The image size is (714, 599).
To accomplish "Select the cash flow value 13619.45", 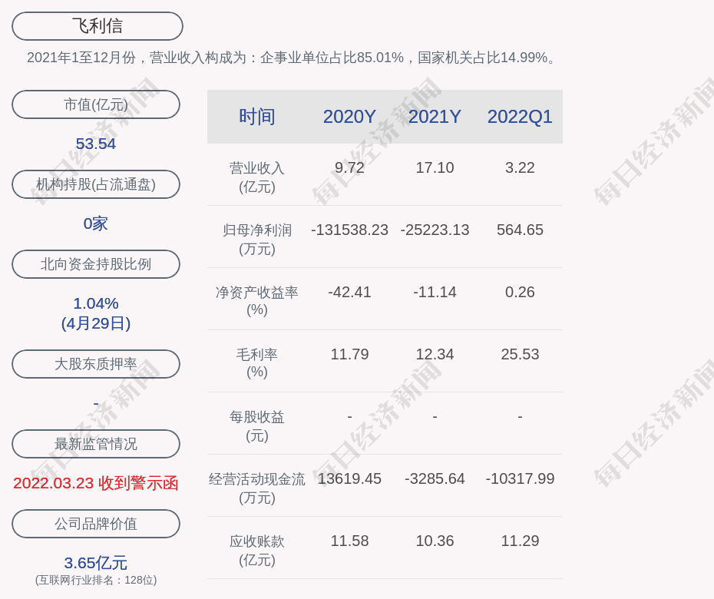I will [350, 478].
